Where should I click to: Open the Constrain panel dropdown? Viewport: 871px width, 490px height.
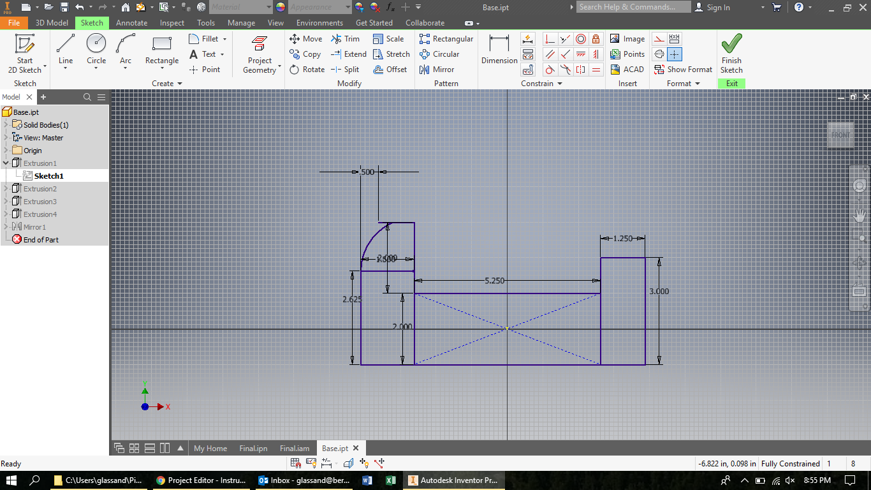[542, 84]
